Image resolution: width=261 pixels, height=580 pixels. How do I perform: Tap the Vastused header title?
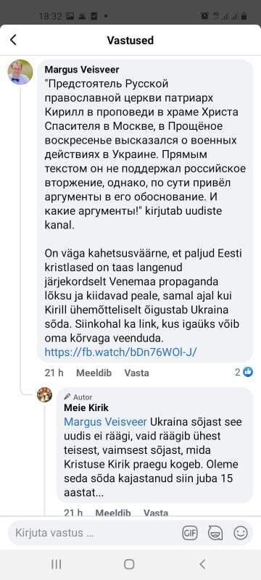coord(130,40)
